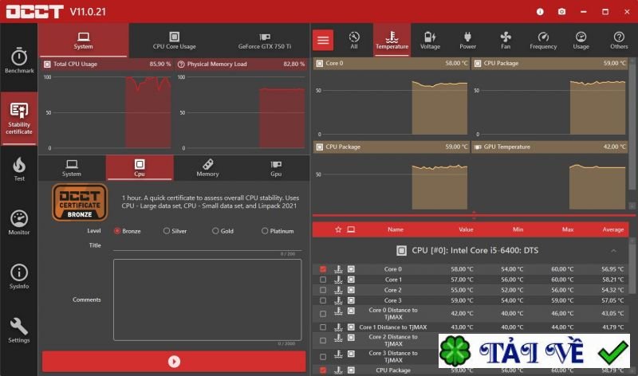Collapse the CPU Intel Core i5-6400 group

[613, 251]
